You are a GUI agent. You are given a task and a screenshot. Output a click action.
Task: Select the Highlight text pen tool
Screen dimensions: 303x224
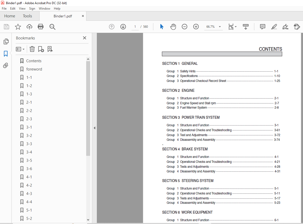(x=274, y=26)
